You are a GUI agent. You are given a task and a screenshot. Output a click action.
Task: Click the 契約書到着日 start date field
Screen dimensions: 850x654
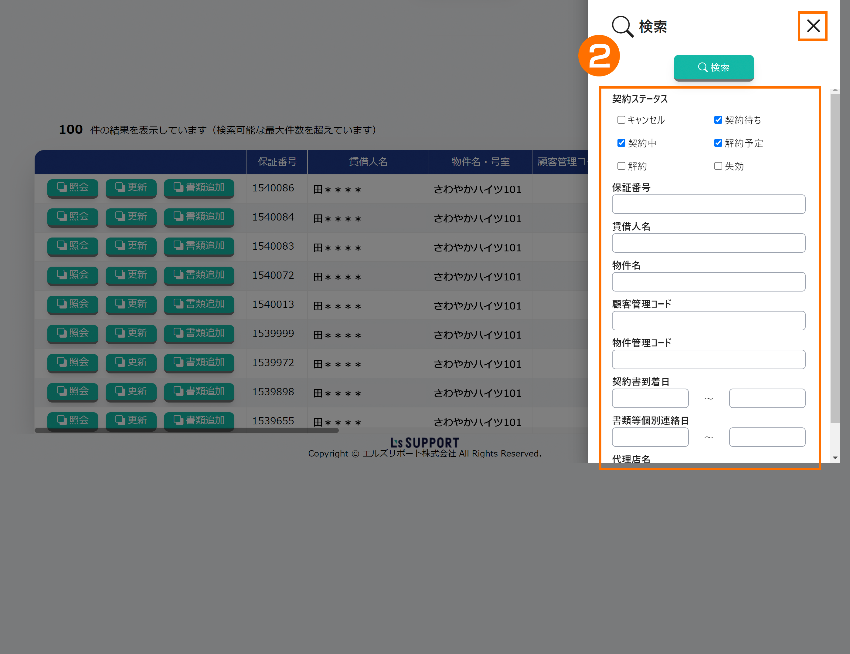tap(650, 398)
